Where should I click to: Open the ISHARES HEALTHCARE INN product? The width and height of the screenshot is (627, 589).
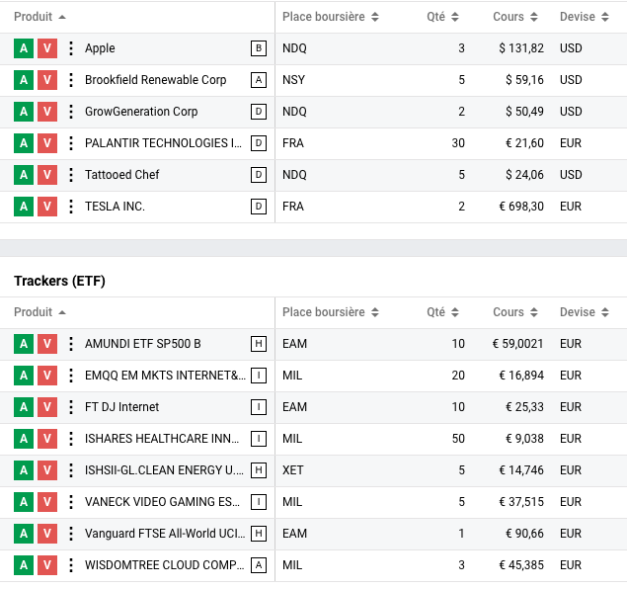click(163, 439)
